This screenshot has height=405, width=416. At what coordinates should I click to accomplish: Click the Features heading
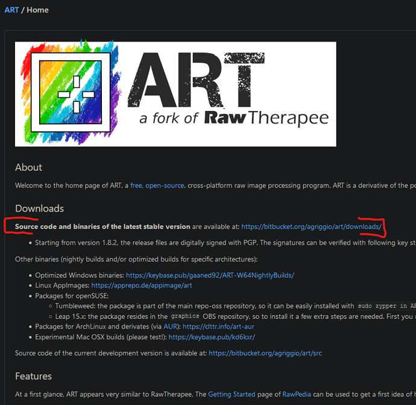coord(33,376)
